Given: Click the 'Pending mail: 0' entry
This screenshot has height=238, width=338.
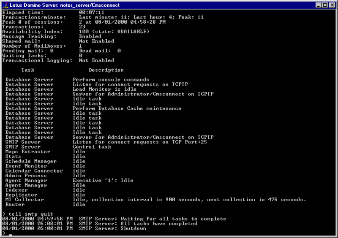Looking at the screenshot, I should pos(28,51).
